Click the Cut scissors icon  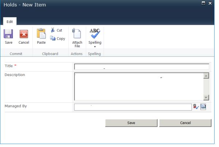pos(53,30)
